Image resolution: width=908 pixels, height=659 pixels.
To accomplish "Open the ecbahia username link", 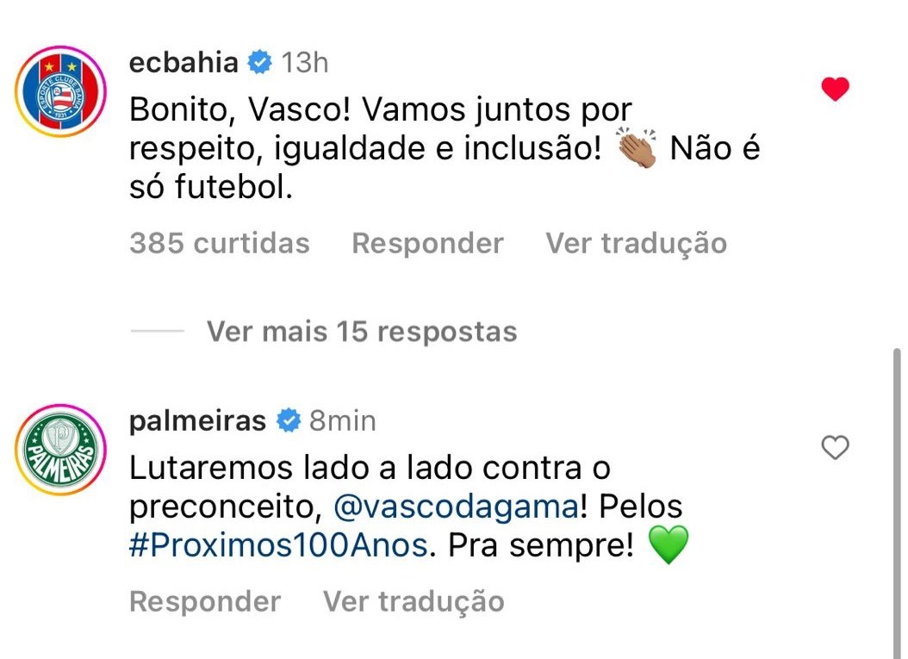I will coord(183,62).
